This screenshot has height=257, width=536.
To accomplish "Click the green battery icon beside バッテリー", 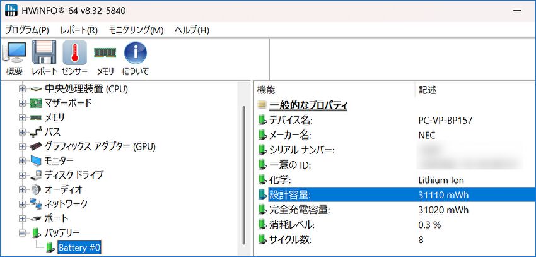I will [x=36, y=233].
